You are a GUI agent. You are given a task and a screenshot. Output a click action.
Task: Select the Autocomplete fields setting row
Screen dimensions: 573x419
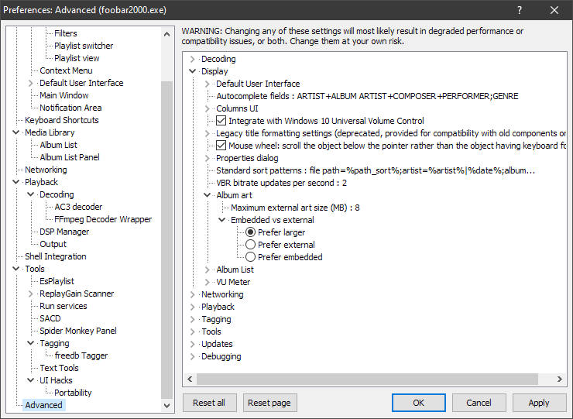point(367,96)
